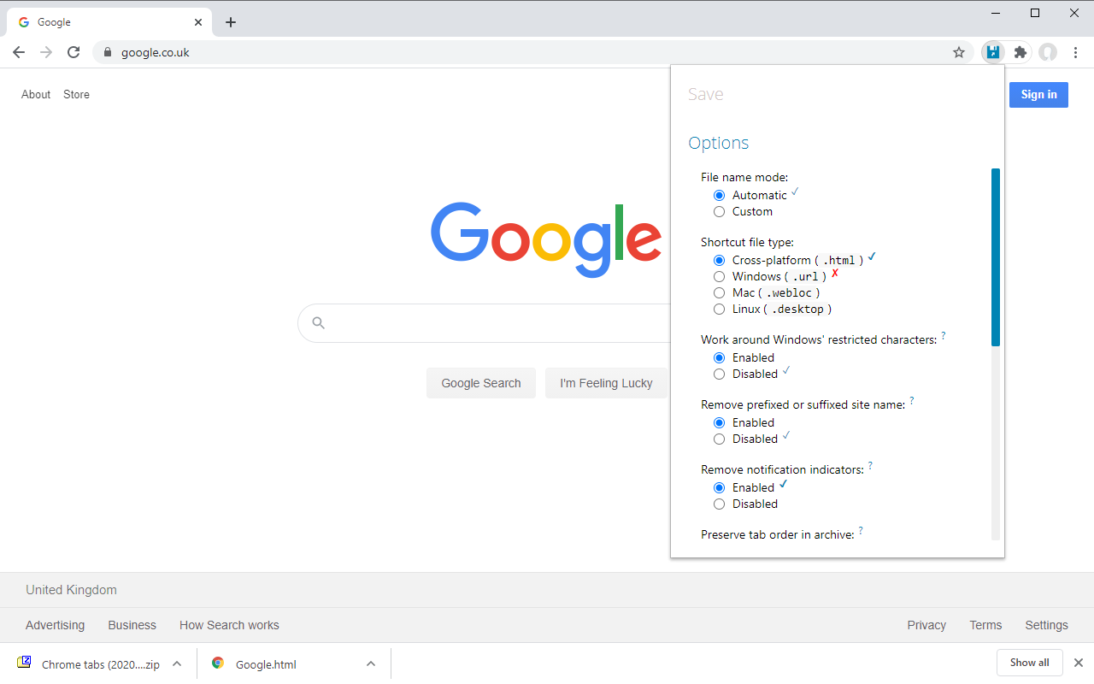The width and height of the screenshot is (1094, 684).
Task: Open the Advertising footer link
Action: pyautogui.click(x=55, y=625)
